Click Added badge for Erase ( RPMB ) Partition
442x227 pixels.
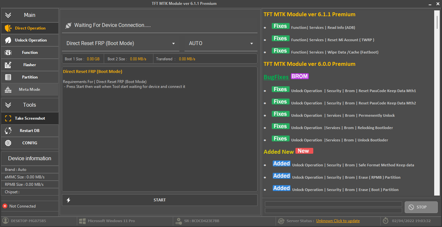(281, 176)
